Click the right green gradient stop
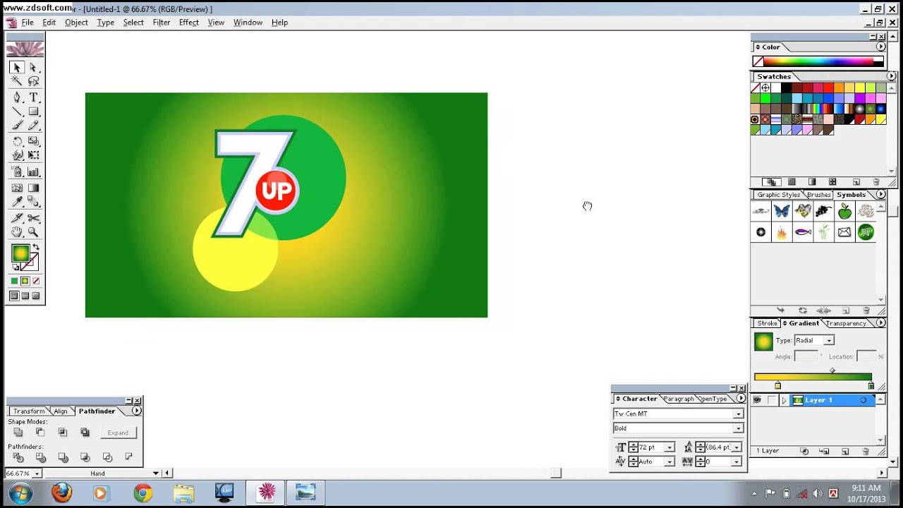This screenshot has height=508, width=903. 871,386
